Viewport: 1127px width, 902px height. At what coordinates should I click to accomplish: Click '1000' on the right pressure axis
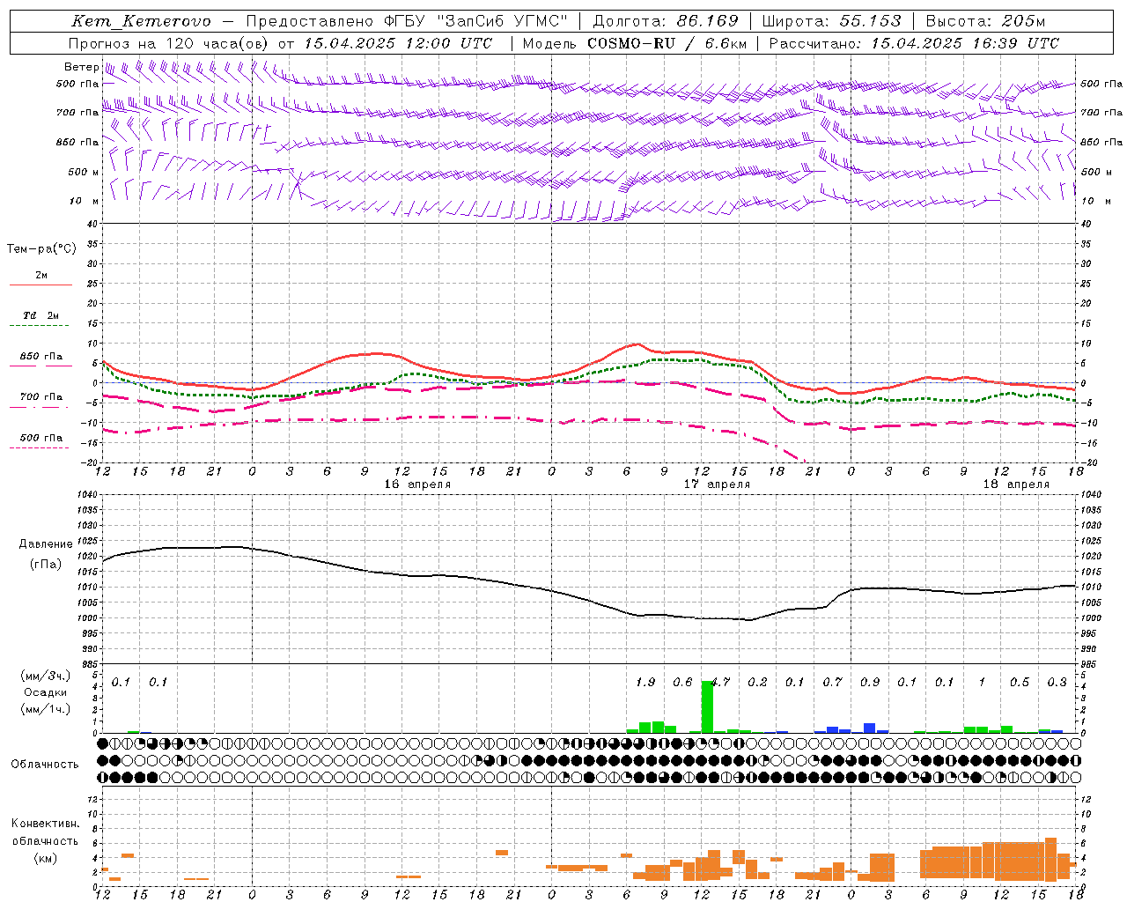[1092, 618]
